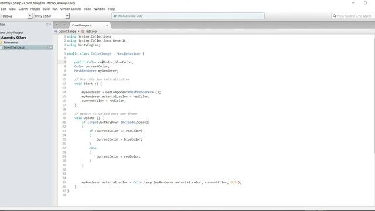Click the MonoDevelop-Unity status bar
This screenshot has height=211, width=375.
187,16
